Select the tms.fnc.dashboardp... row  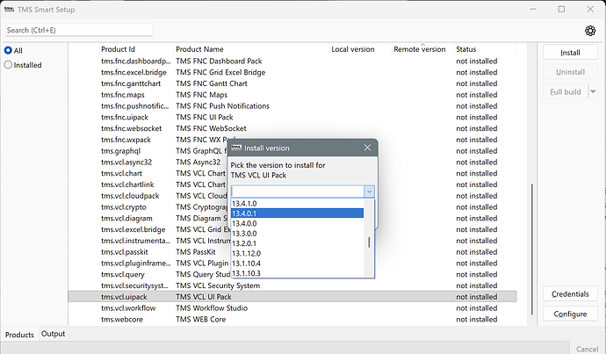tap(292, 61)
